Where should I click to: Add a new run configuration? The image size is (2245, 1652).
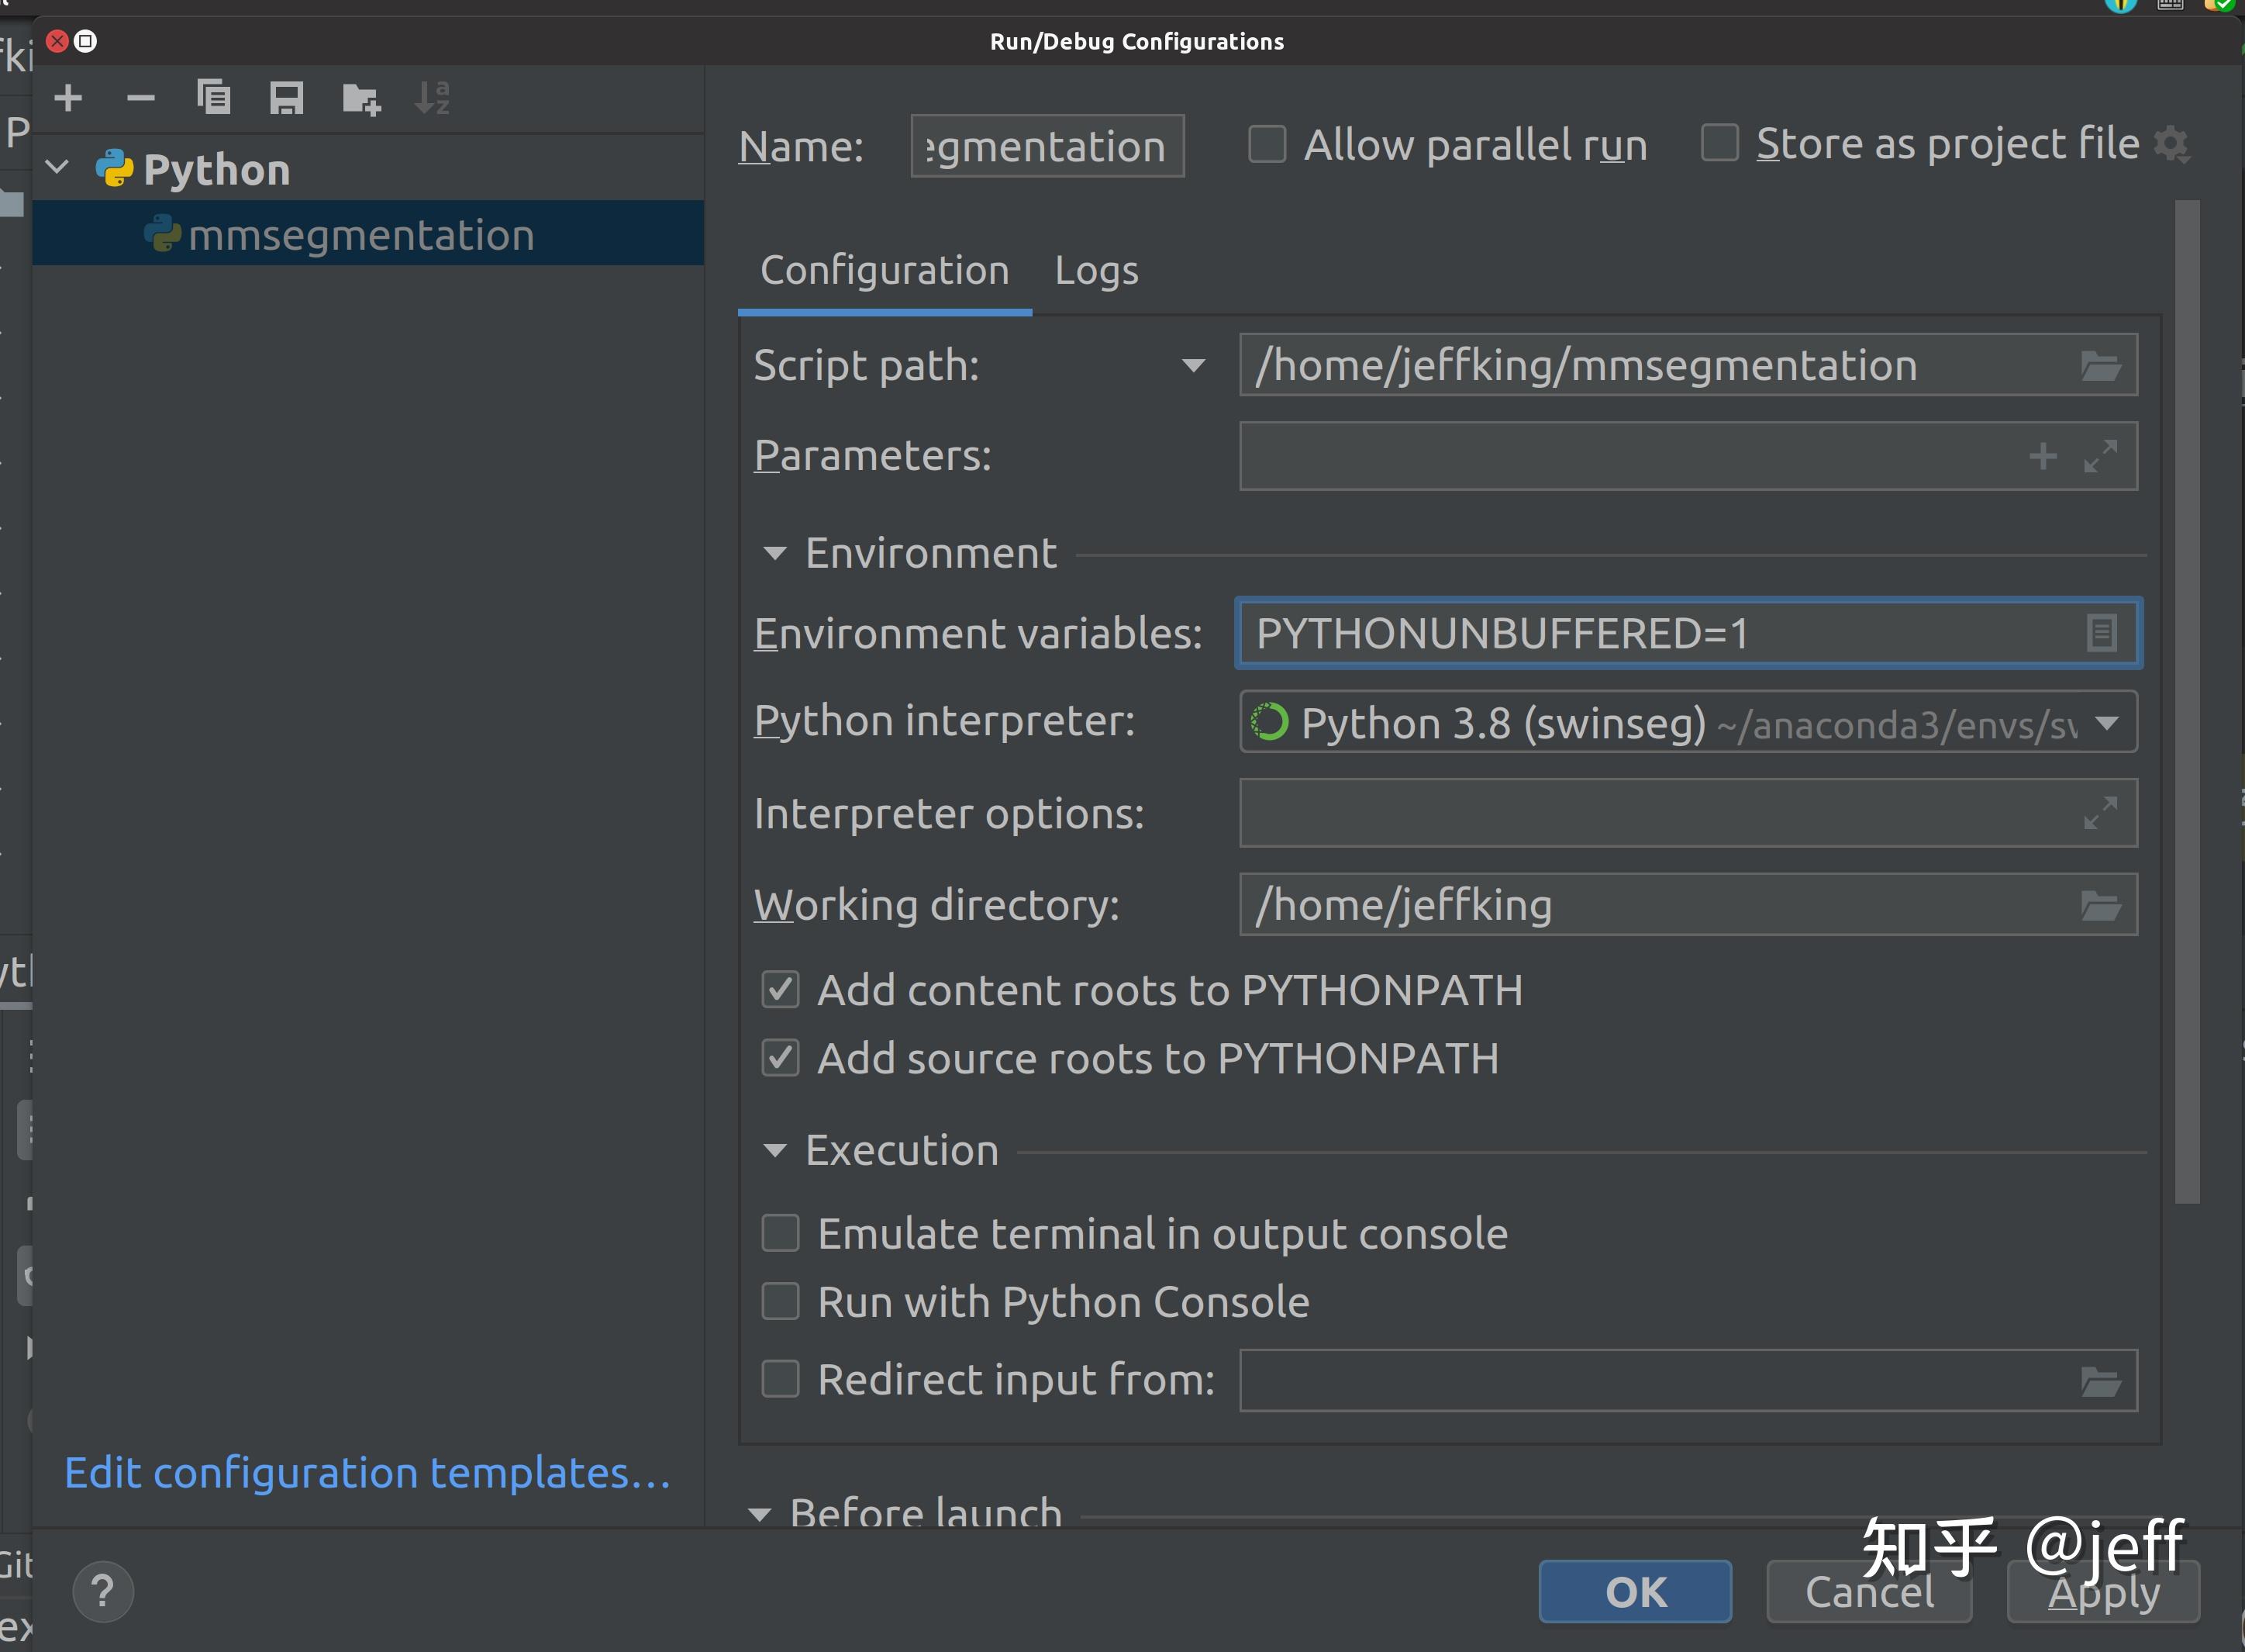pos(68,98)
